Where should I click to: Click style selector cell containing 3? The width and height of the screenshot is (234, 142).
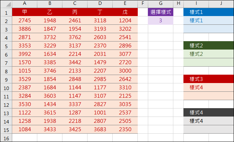(160, 21)
